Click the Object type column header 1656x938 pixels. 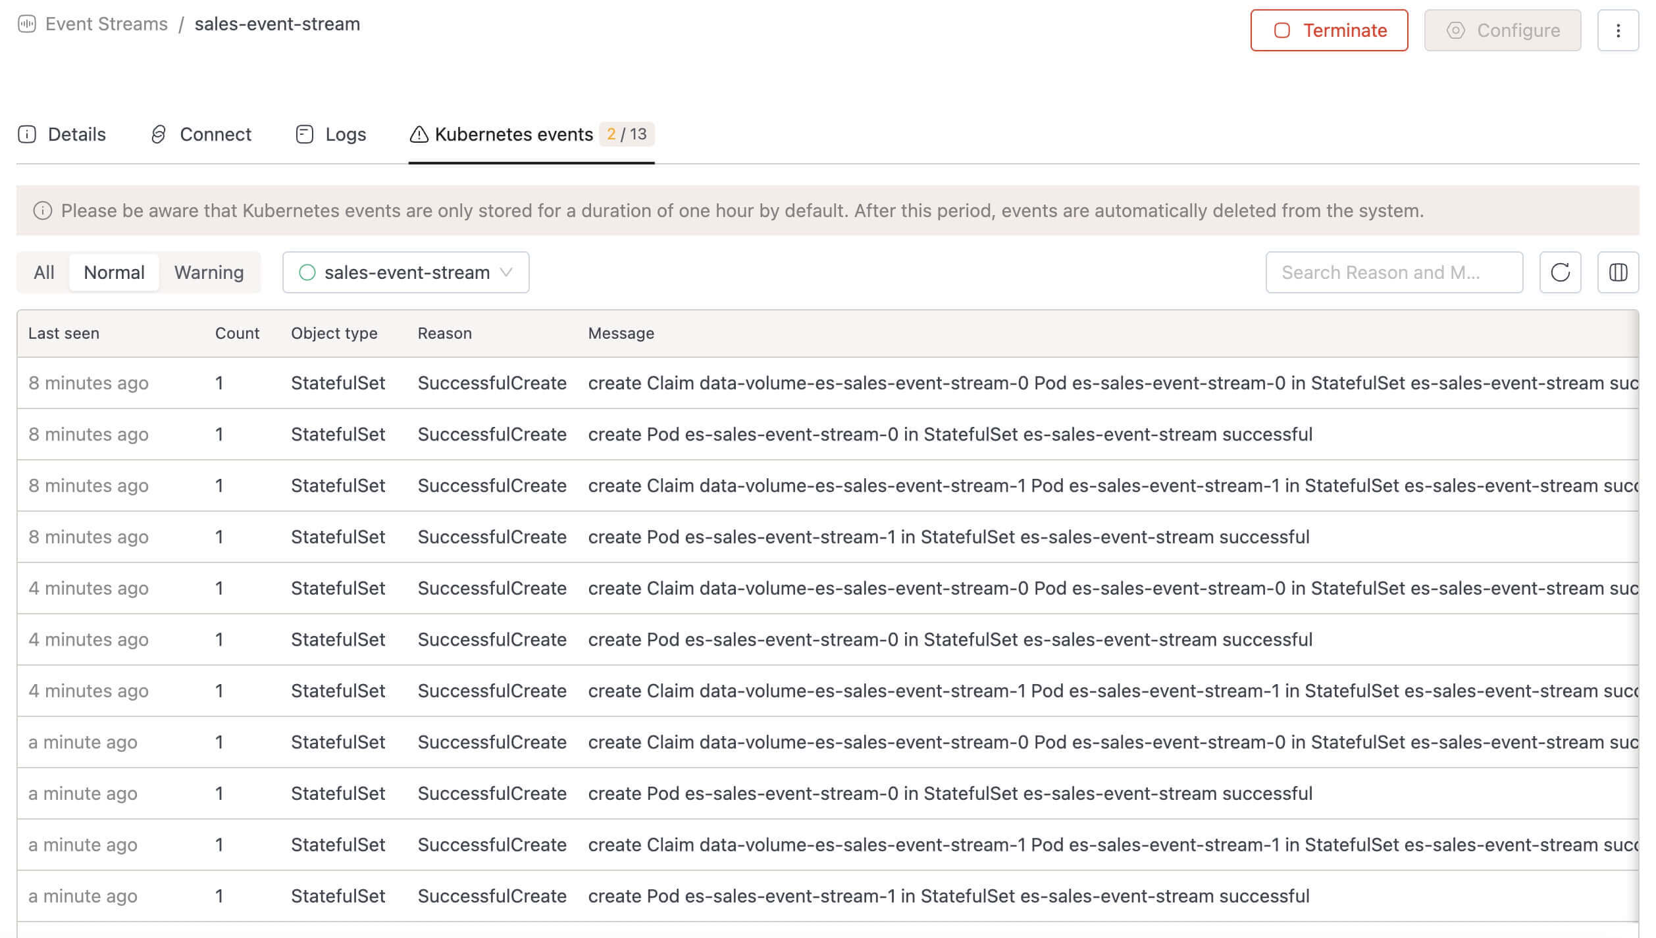(334, 333)
